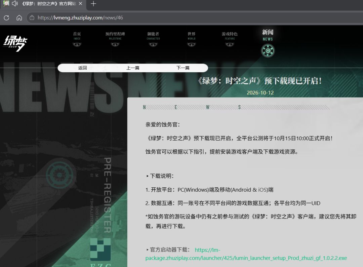The width and height of the screenshot is (363, 267).
Task: Open the 首页 INDEX nav item
Action: point(77,36)
